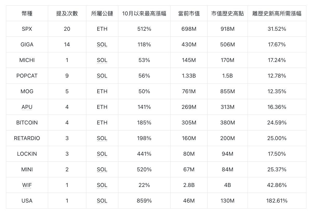
Task: Select the POPCAT current market cap 1.33B
Action: tap(189, 76)
